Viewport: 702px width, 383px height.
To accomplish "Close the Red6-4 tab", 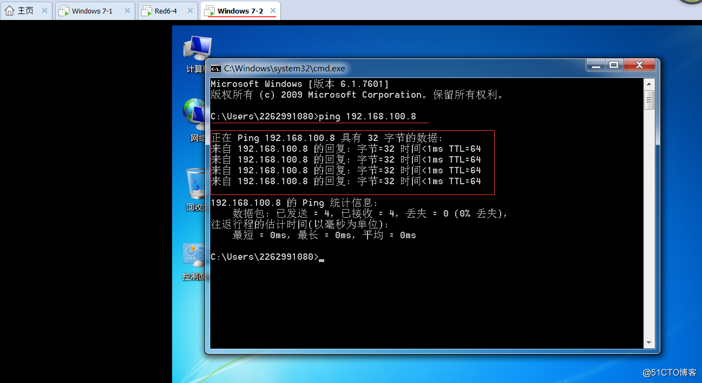I will pyautogui.click(x=190, y=11).
